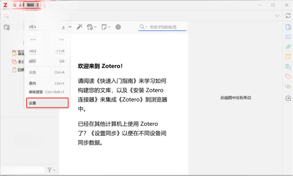Open the 《快速入门指南》 link
Screen dimensions: 293x176
117,81
